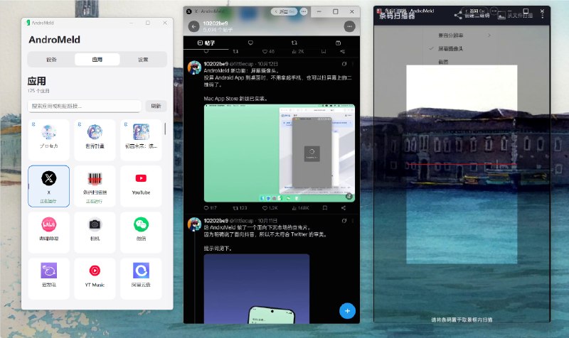Viewport: 569px width, 338px height.
Task: Open the 阿里云盘 app tile
Action: tap(141, 278)
